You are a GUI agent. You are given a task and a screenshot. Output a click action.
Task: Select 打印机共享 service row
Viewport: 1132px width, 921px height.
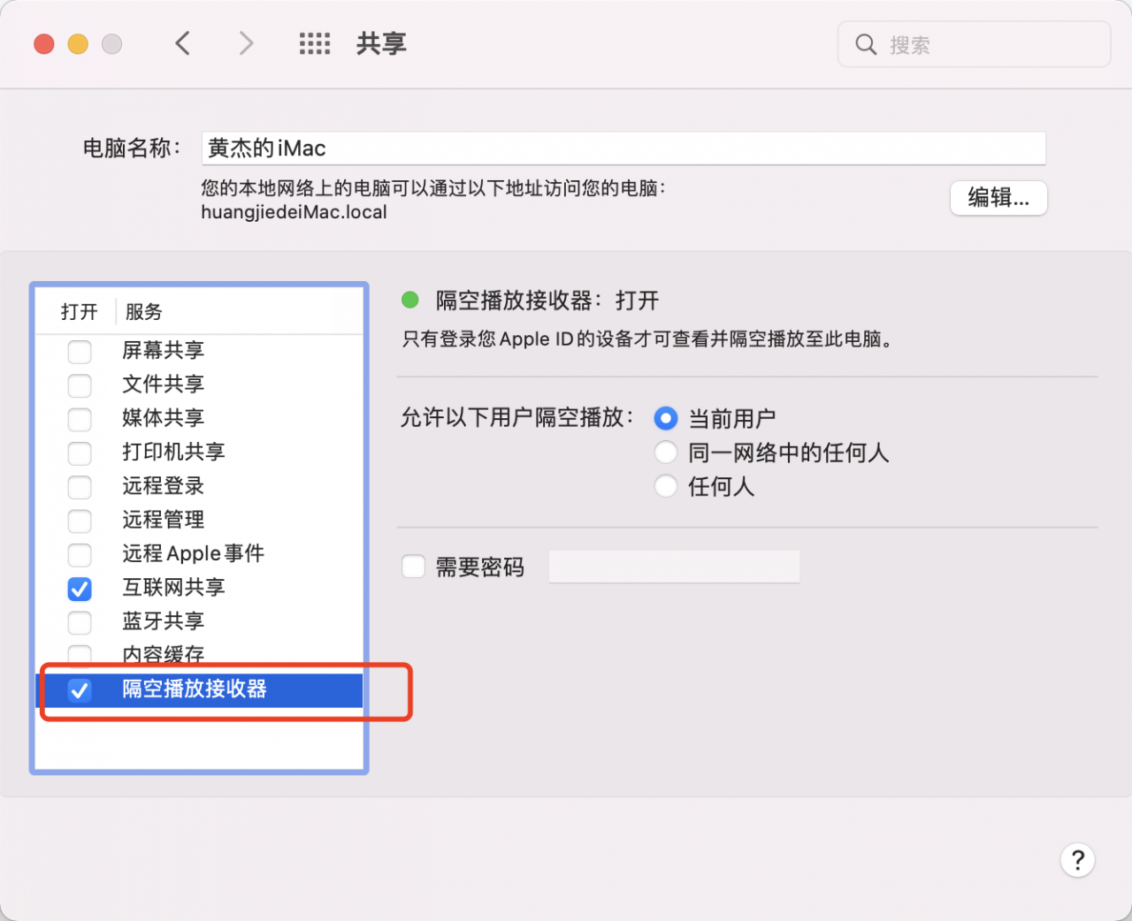tap(173, 452)
